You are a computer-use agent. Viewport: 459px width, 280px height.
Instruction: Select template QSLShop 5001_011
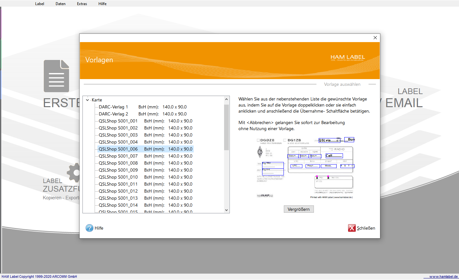point(145,184)
